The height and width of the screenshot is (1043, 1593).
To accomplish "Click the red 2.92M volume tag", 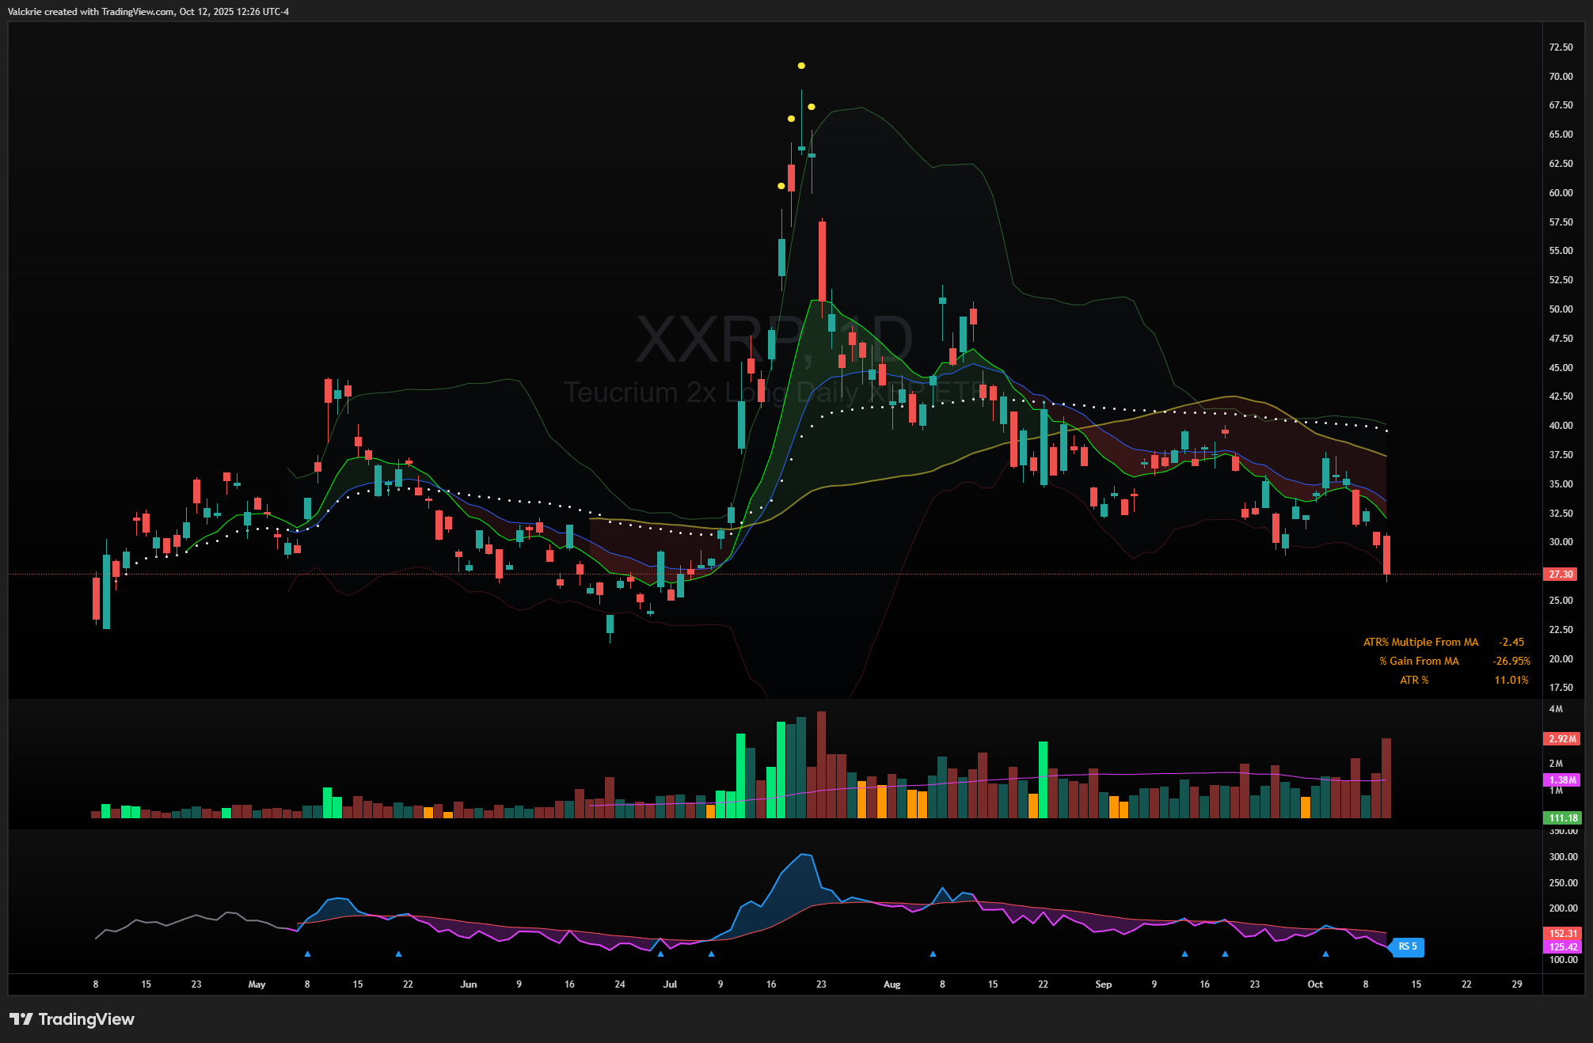I will click(1562, 738).
